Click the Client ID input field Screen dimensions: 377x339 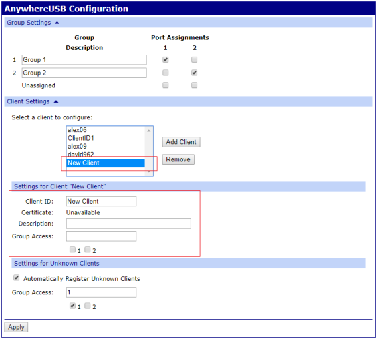(101, 201)
